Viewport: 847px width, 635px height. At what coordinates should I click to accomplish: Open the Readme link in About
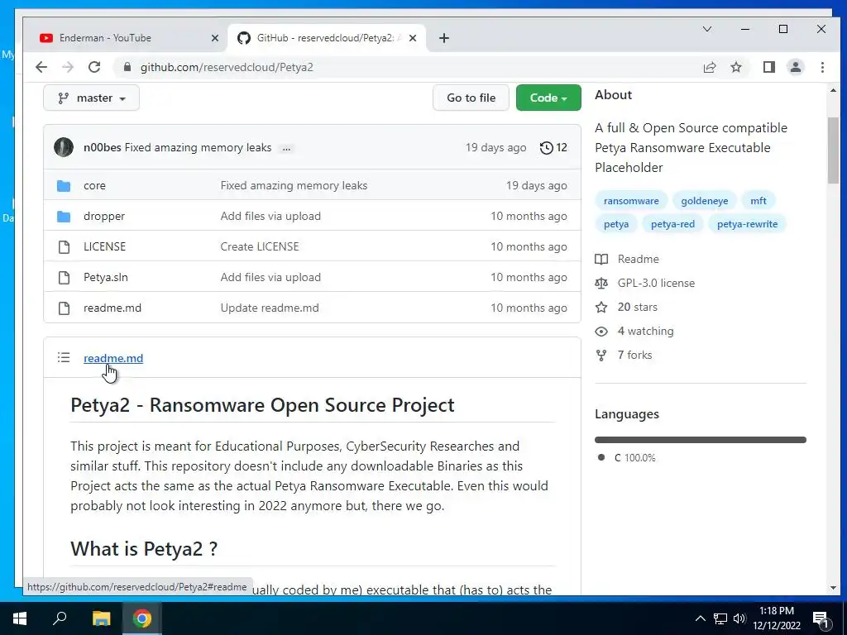coord(627,259)
